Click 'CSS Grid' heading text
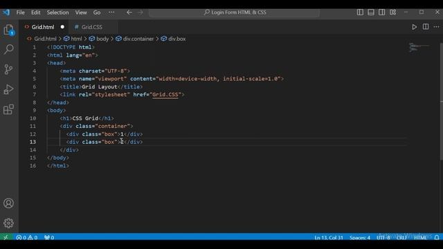This screenshot has height=249, width=443. tap(85, 118)
